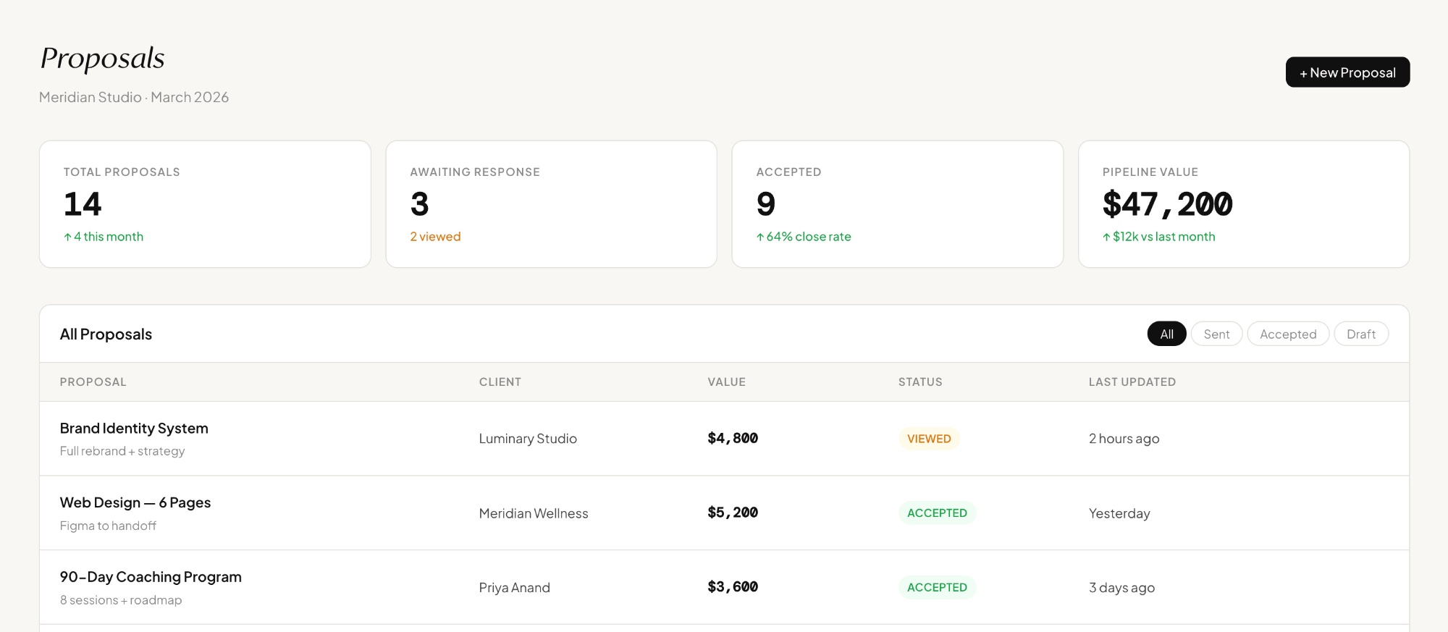Open the 90-Day Coaching Program proposal
The height and width of the screenshot is (632, 1448).
(x=151, y=577)
